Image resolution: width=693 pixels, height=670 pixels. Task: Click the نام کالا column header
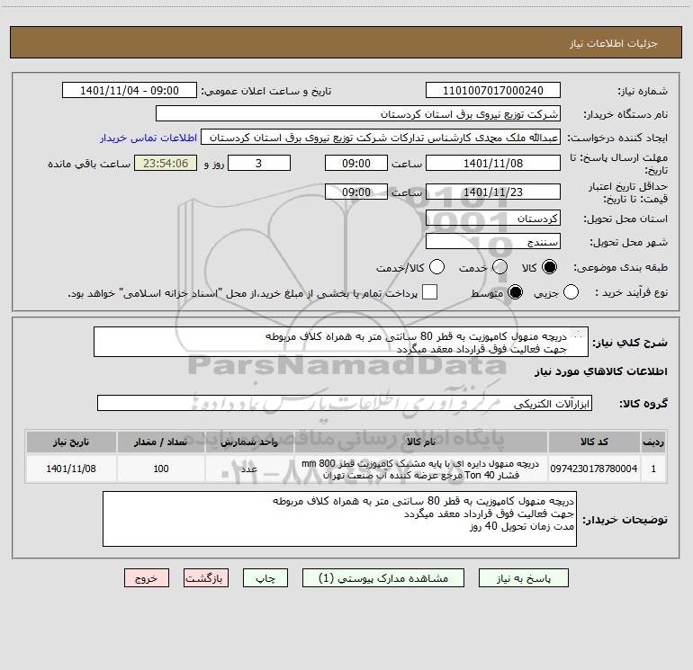pos(421,442)
